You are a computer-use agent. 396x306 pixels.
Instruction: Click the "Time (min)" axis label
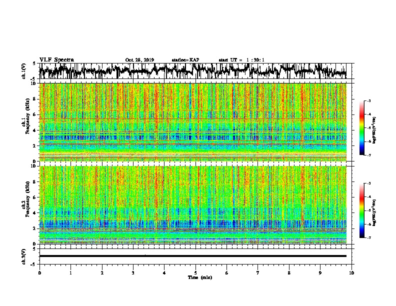[200, 277]
